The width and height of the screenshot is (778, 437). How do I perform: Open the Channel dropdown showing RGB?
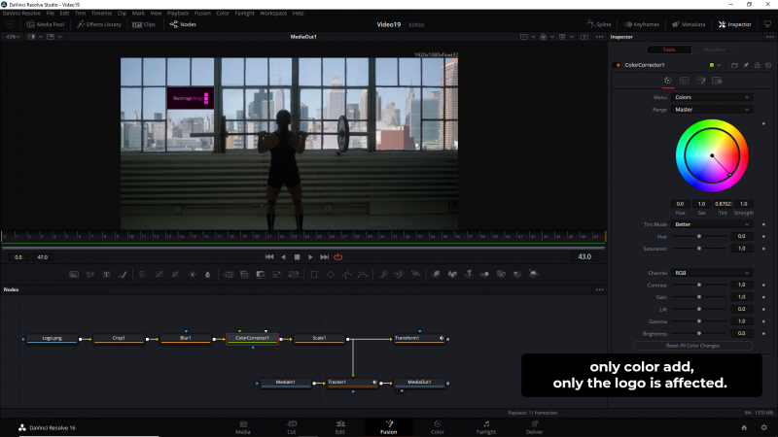(x=713, y=273)
